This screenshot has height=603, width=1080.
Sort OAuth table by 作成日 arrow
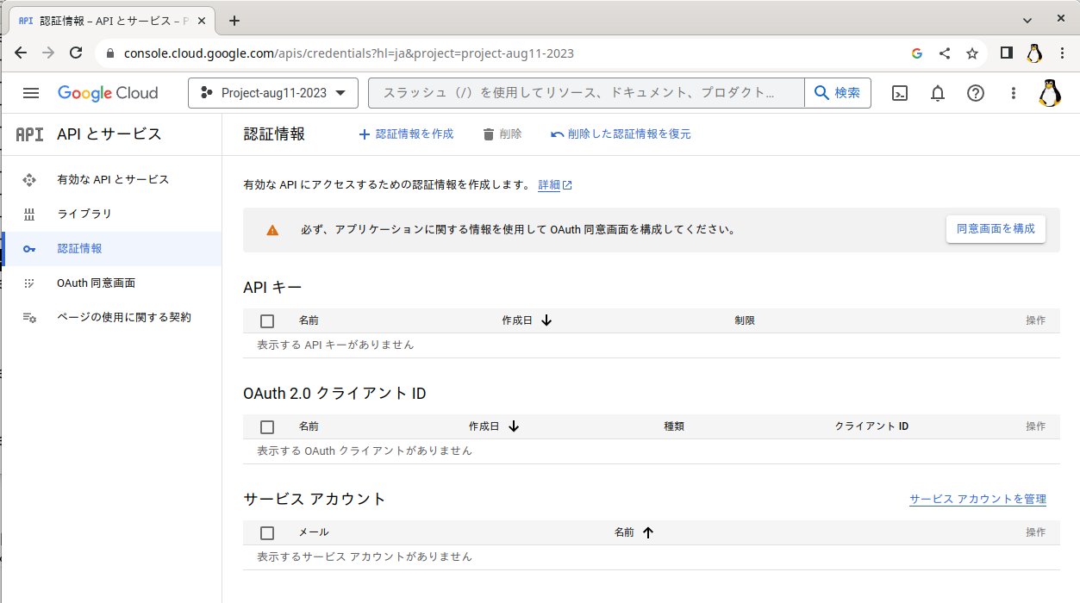514,426
